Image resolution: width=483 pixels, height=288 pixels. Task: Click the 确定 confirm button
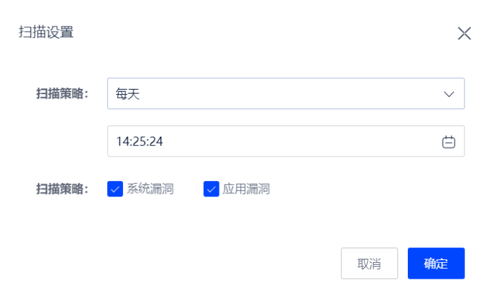[x=436, y=263]
